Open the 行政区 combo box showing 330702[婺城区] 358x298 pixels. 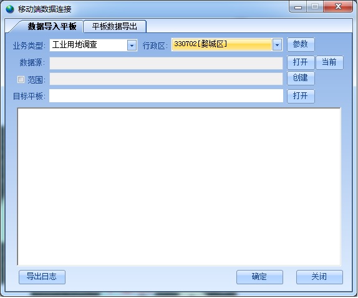227,45
